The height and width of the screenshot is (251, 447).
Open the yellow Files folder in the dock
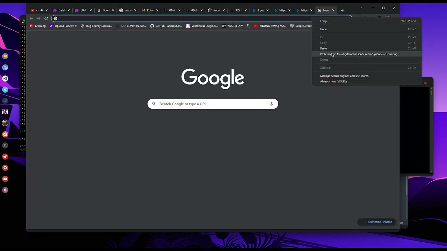coord(5,56)
